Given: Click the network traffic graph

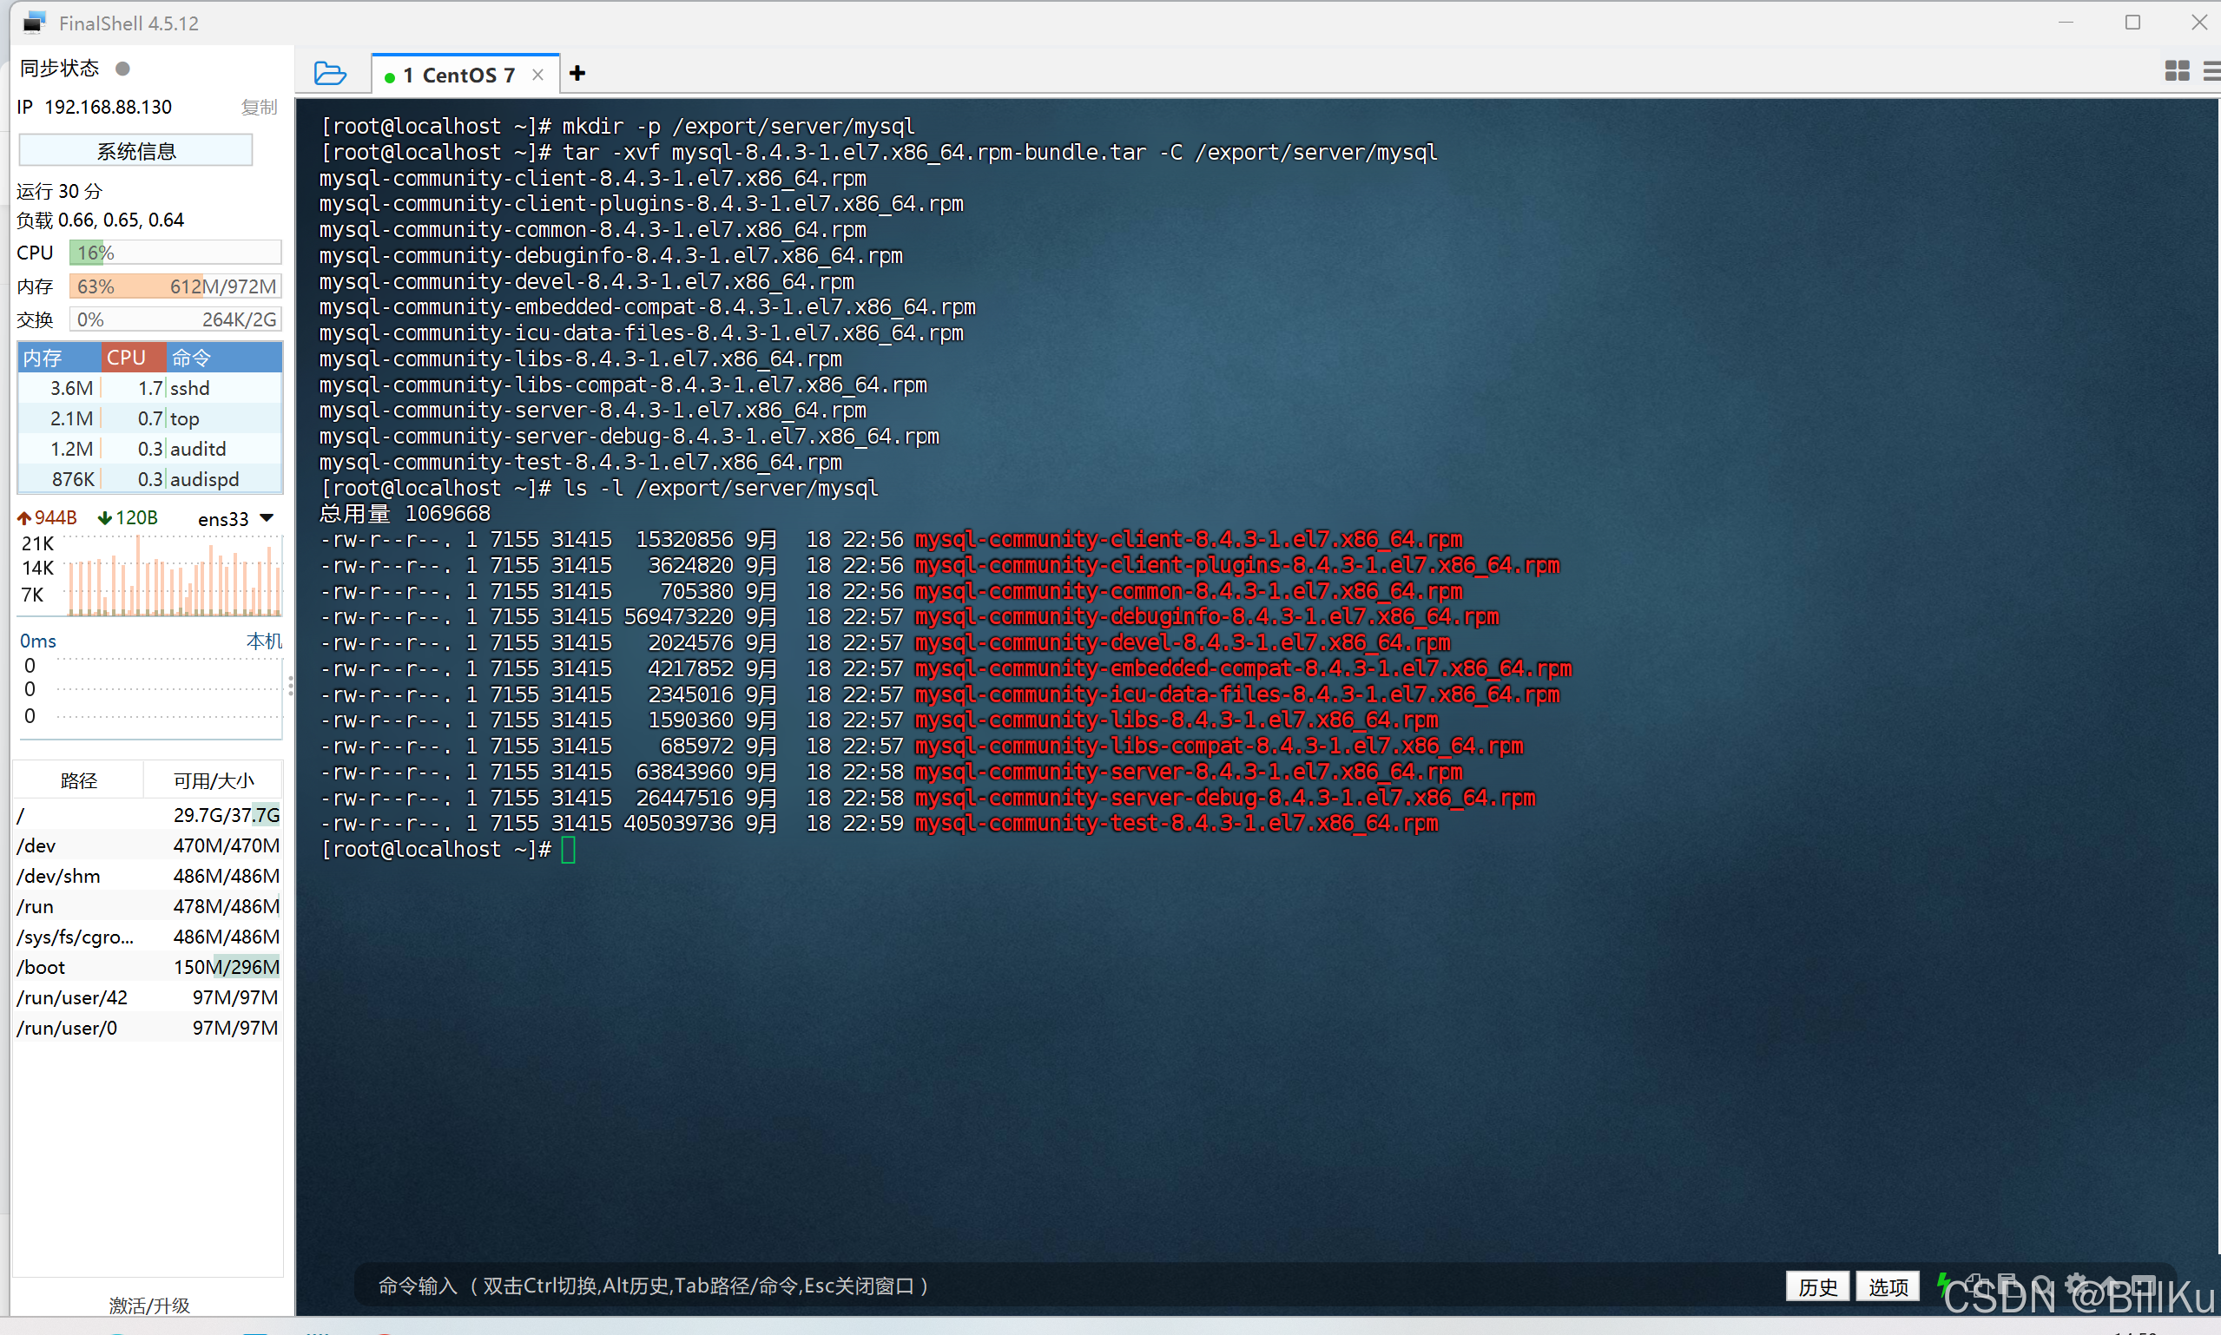Looking at the screenshot, I should pyautogui.click(x=175, y=575).
